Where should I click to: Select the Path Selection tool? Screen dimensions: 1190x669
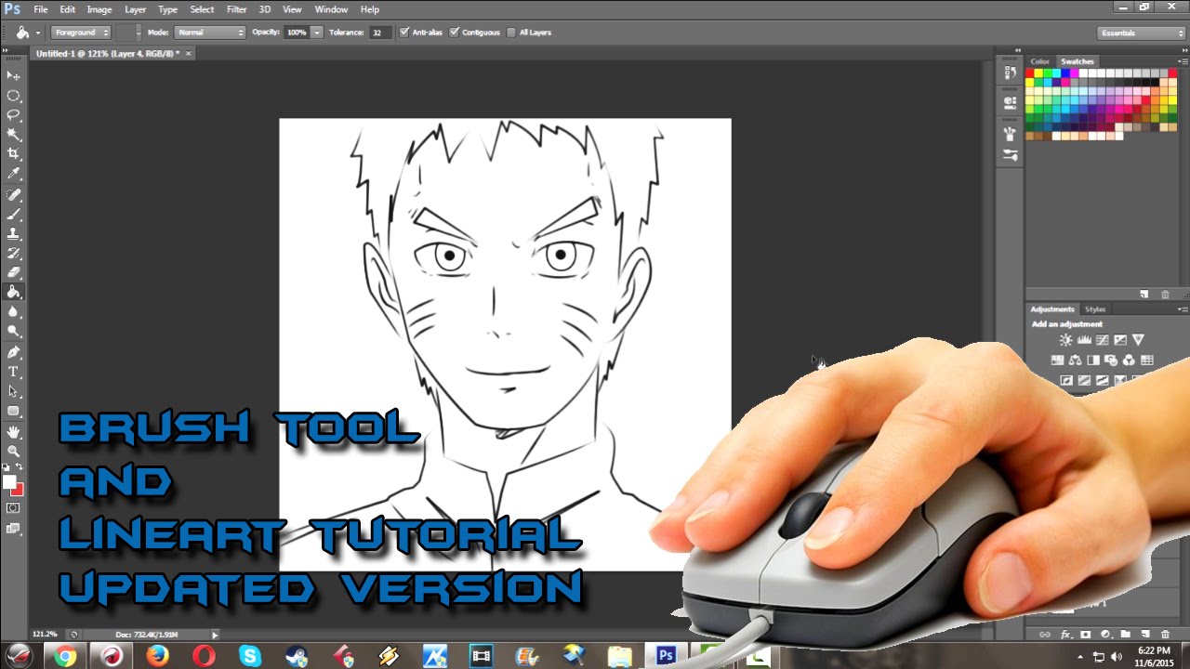[13, 392]
